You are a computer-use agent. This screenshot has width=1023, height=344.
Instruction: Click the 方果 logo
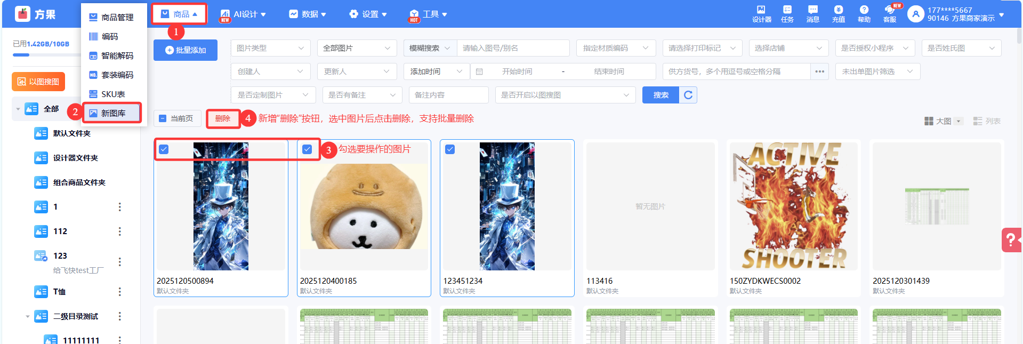click(x=35, y=14)
